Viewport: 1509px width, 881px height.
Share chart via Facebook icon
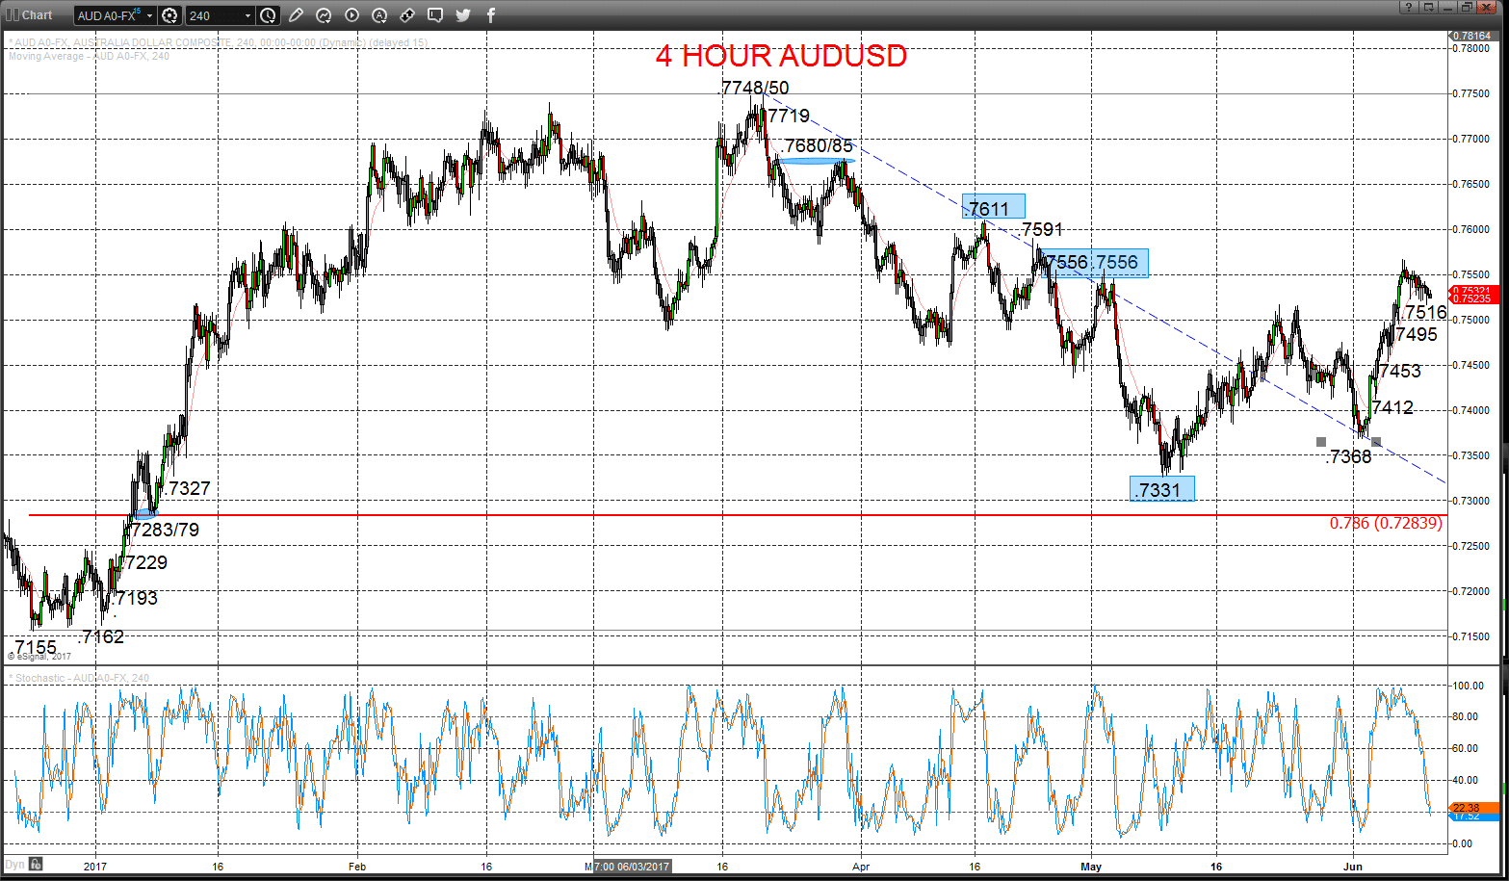pos(491,15)
